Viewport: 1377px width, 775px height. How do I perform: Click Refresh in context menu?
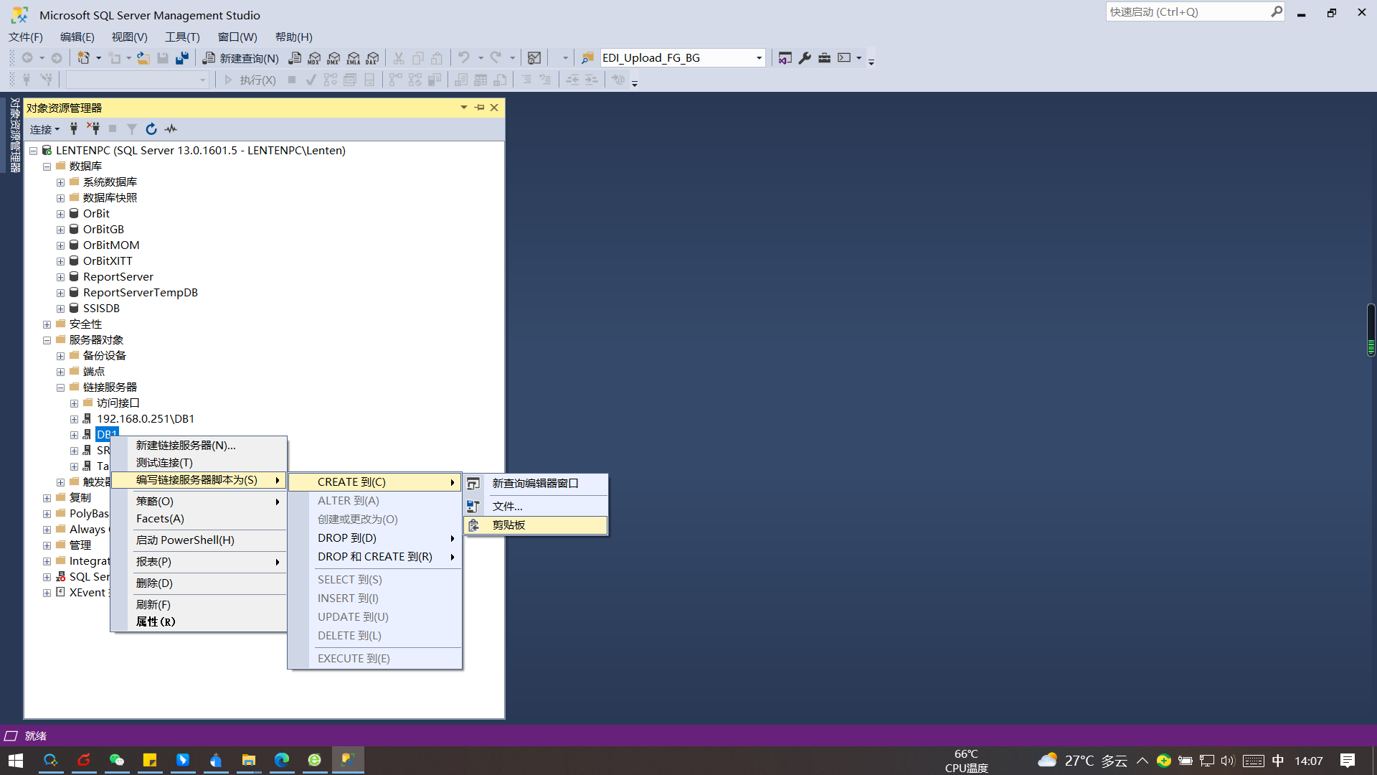point(199,605)
